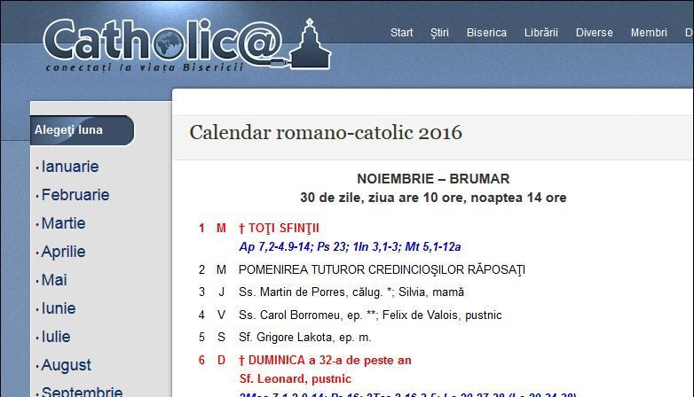Click the 'NOIEMBRIE – BRUMAR' month title

pos(433,179)
